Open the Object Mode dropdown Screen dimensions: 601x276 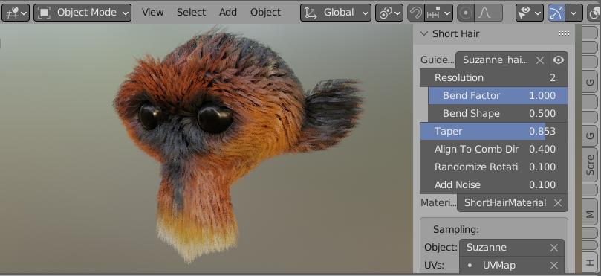click(82, 13)
